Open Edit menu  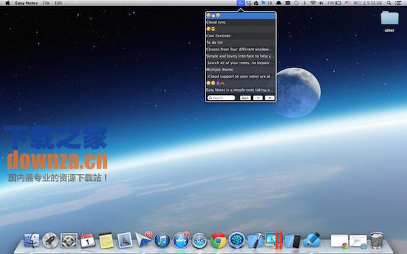click(x=58, y=3)
